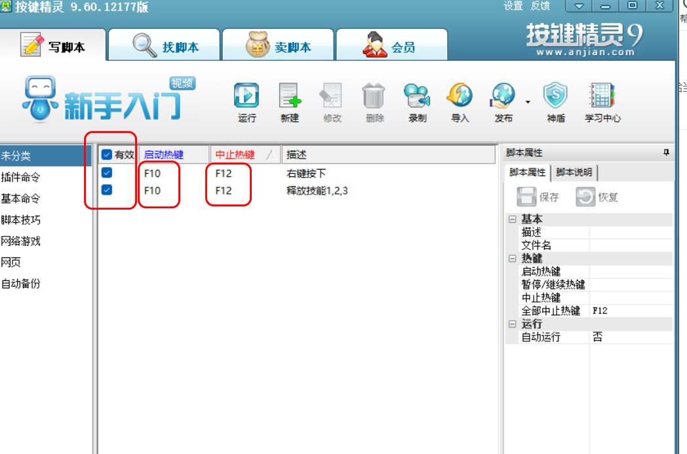Click the 暂停/继续热键 property value field
This screenshot has height=454, width=687.
pos(631,284)
